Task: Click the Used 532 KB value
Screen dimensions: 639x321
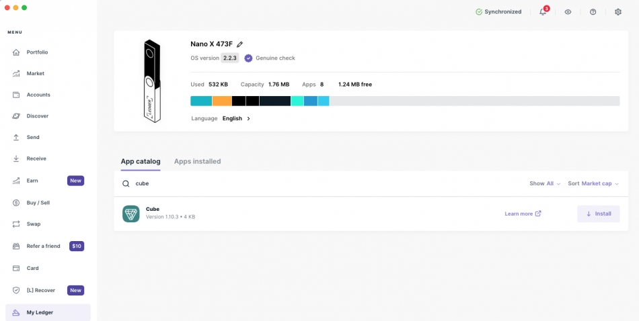Action: pos(218,85)
